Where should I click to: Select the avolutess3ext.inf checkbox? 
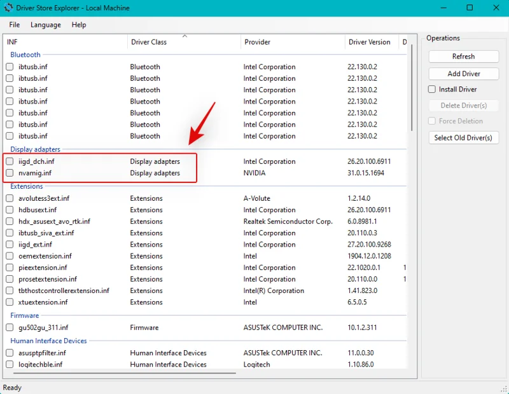10,198
